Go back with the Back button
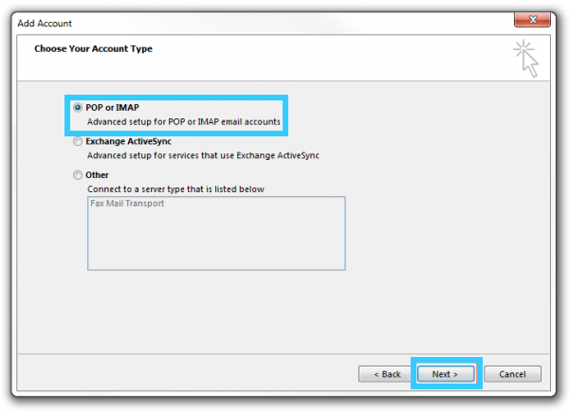The width and height of the screenshot is (569, 411). [385, 374]
